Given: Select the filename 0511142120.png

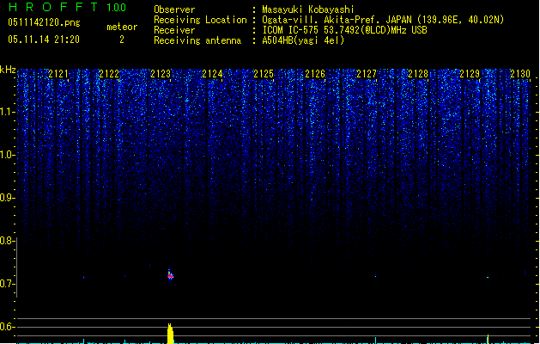Looking at the screenshot, I should [x=44, y=22].
